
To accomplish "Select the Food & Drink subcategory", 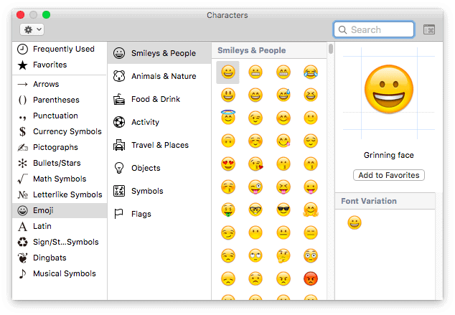I will coord(156,99).
